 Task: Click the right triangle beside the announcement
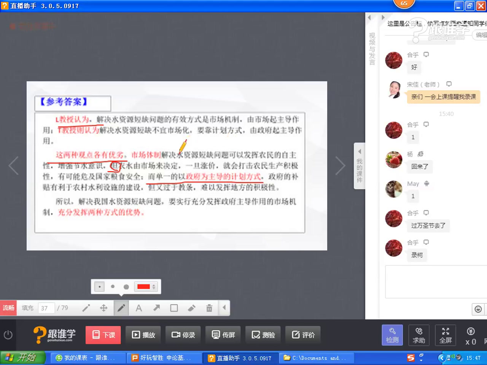tap(383, 17)
